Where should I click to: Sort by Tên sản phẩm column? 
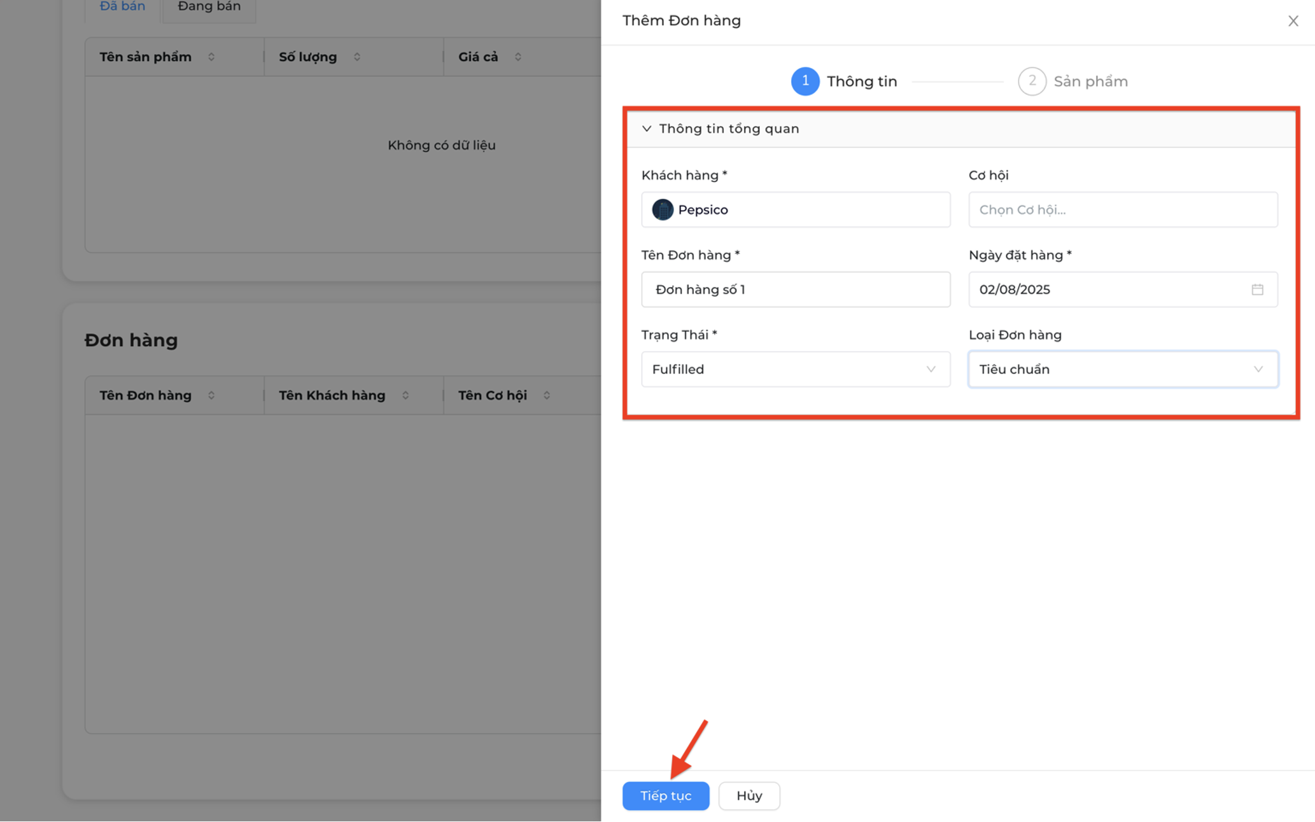click(x=211, y=57)
